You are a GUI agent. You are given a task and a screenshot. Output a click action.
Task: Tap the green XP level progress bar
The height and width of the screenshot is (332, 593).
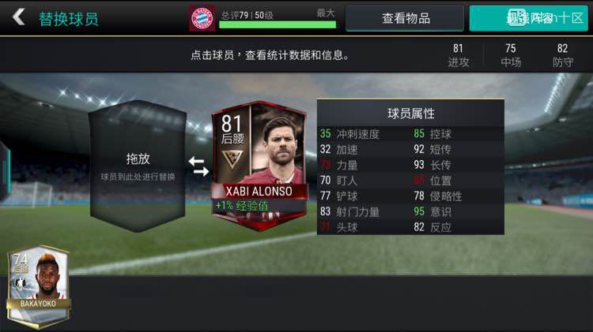278,25
